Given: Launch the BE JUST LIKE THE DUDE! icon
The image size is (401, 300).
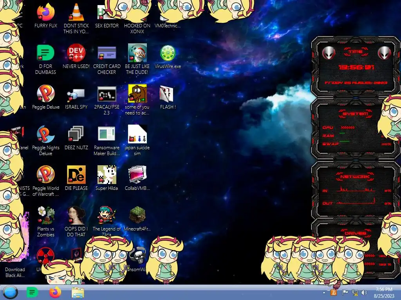Looking at the screenshot, I should (x=137, y=53).
